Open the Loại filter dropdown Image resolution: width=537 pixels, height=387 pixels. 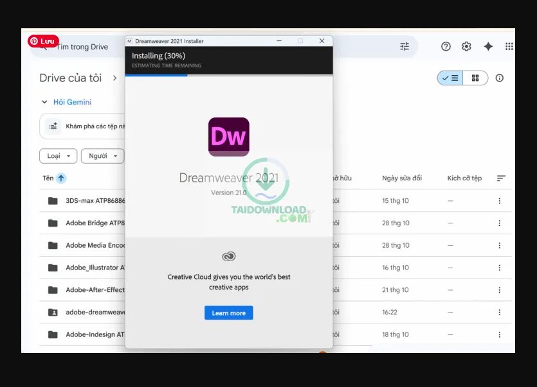coord(58,155)
